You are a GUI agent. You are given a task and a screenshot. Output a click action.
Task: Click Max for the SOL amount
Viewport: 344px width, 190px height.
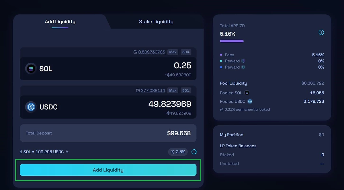click(173, 52)
